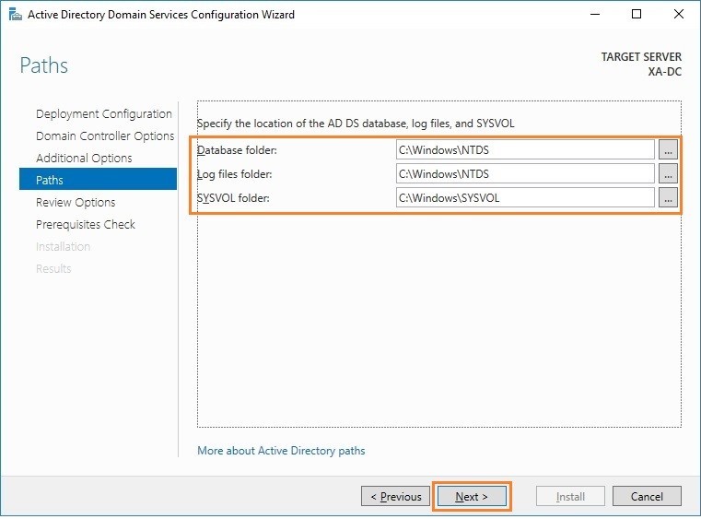This screenshot has width=701, height=519.
Task: Minimize the wizard window
Action: (595, 15)
